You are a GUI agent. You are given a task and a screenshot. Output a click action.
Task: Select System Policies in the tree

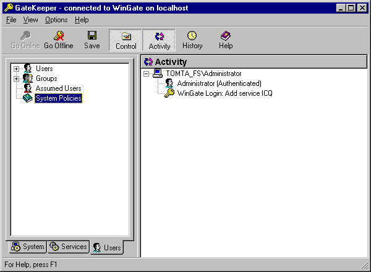(59, 98)
